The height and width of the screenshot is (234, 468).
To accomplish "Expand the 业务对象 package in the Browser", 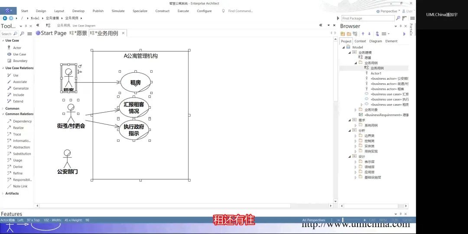I will point(355,110).
